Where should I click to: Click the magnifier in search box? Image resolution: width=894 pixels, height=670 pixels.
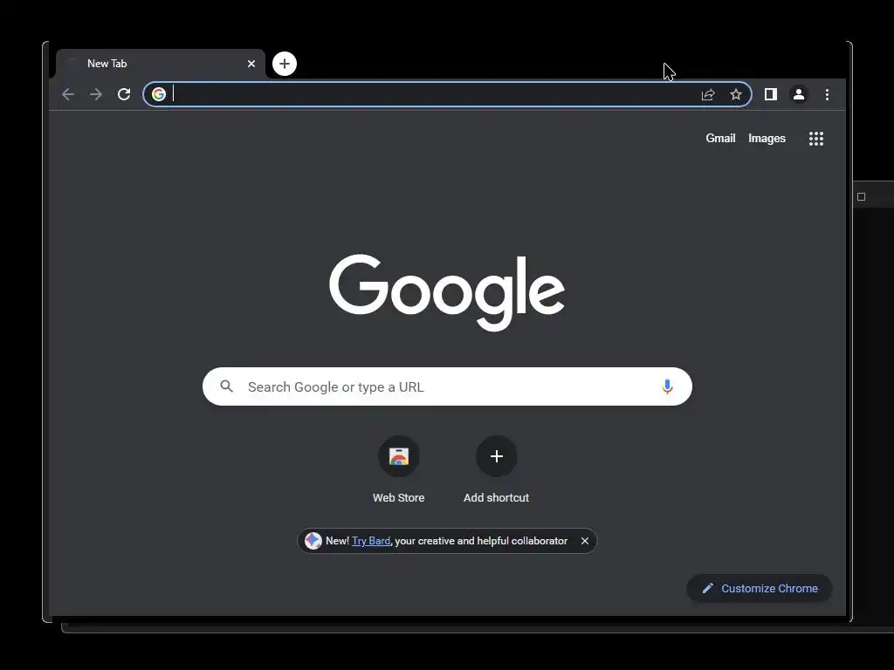point(226,386)
